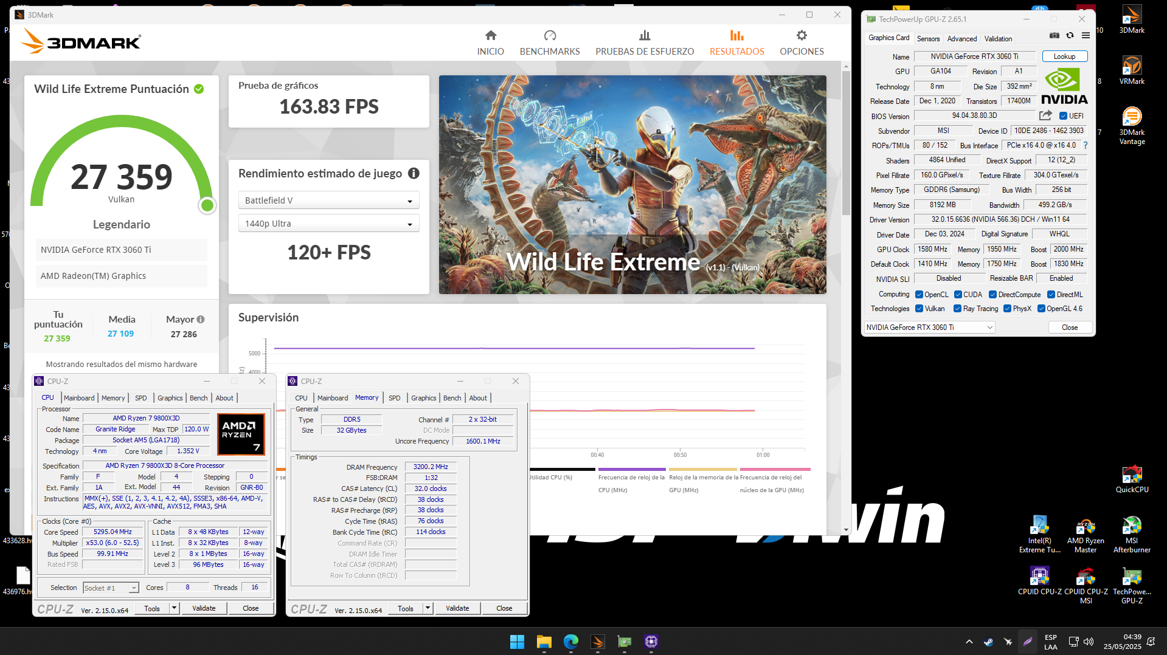Viewport: 1167px width, 655px height.
Task: Click Windows Start button on taskbar
Action: pos(517,642)
